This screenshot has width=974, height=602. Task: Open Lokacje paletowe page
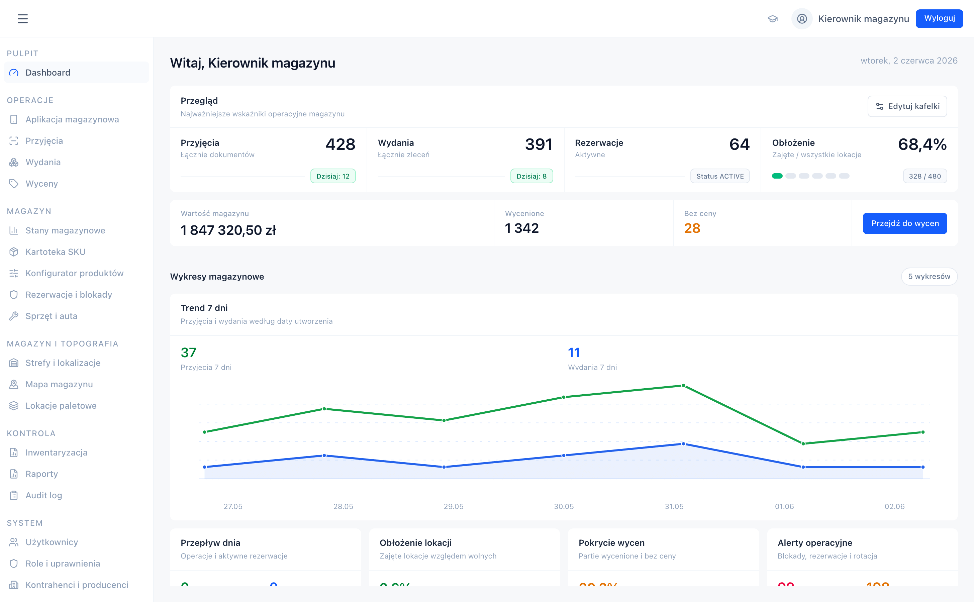[77, 406]
